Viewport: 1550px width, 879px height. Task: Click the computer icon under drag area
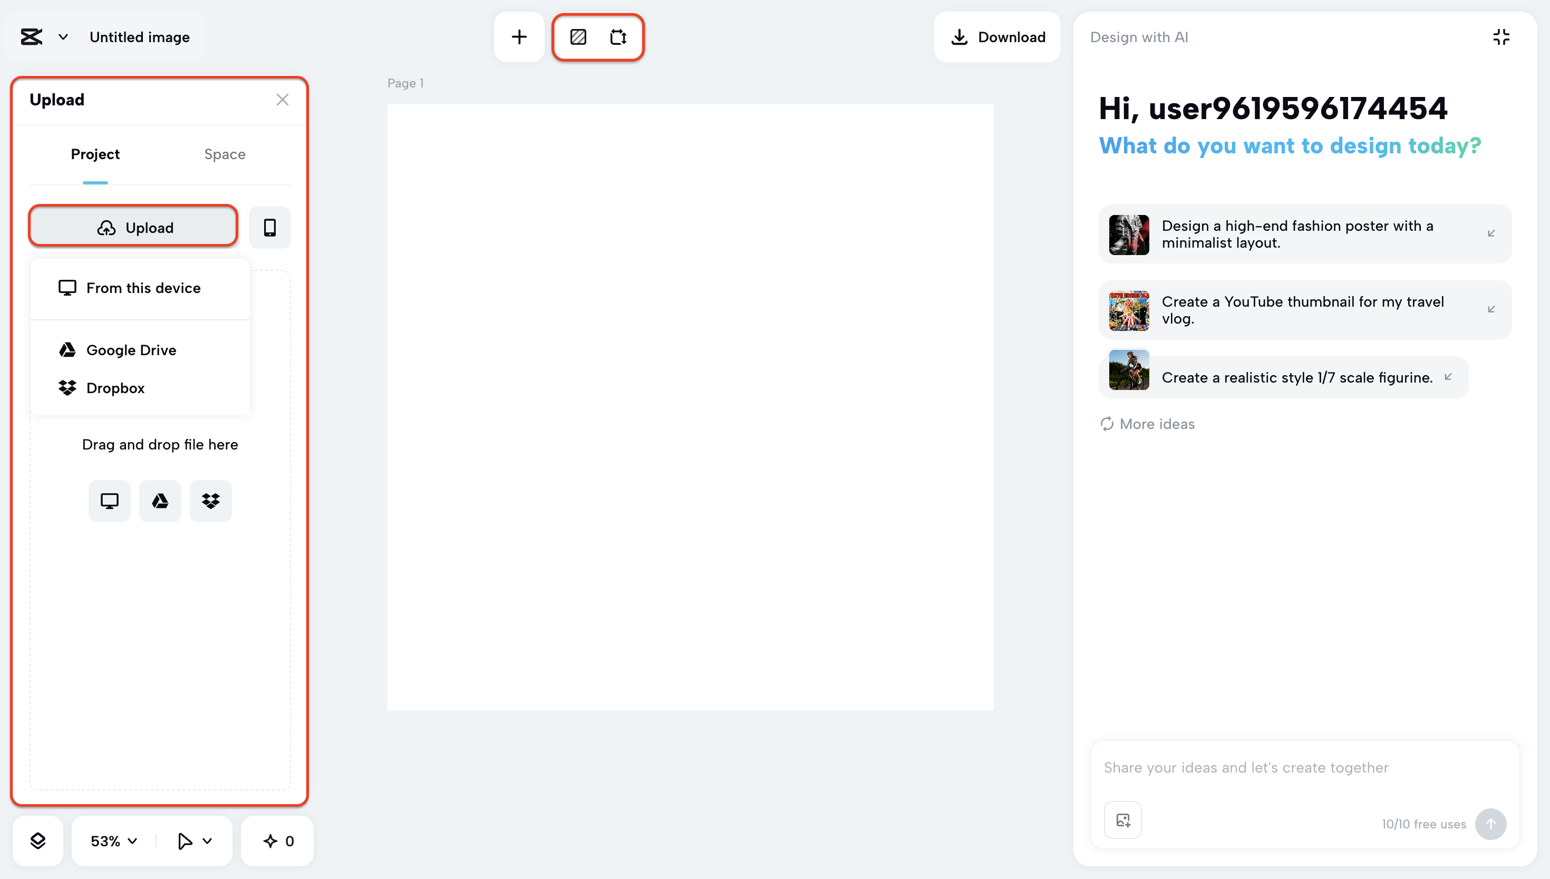point(109,501)
